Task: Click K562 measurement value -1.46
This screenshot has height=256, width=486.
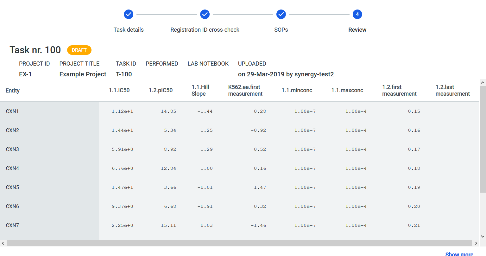Action: [258, 225]
